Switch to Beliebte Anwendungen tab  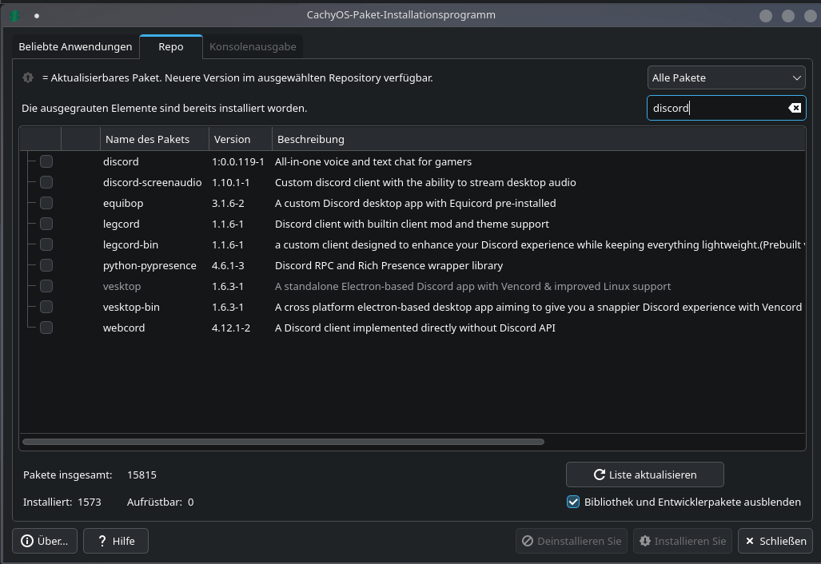(75, 46)
